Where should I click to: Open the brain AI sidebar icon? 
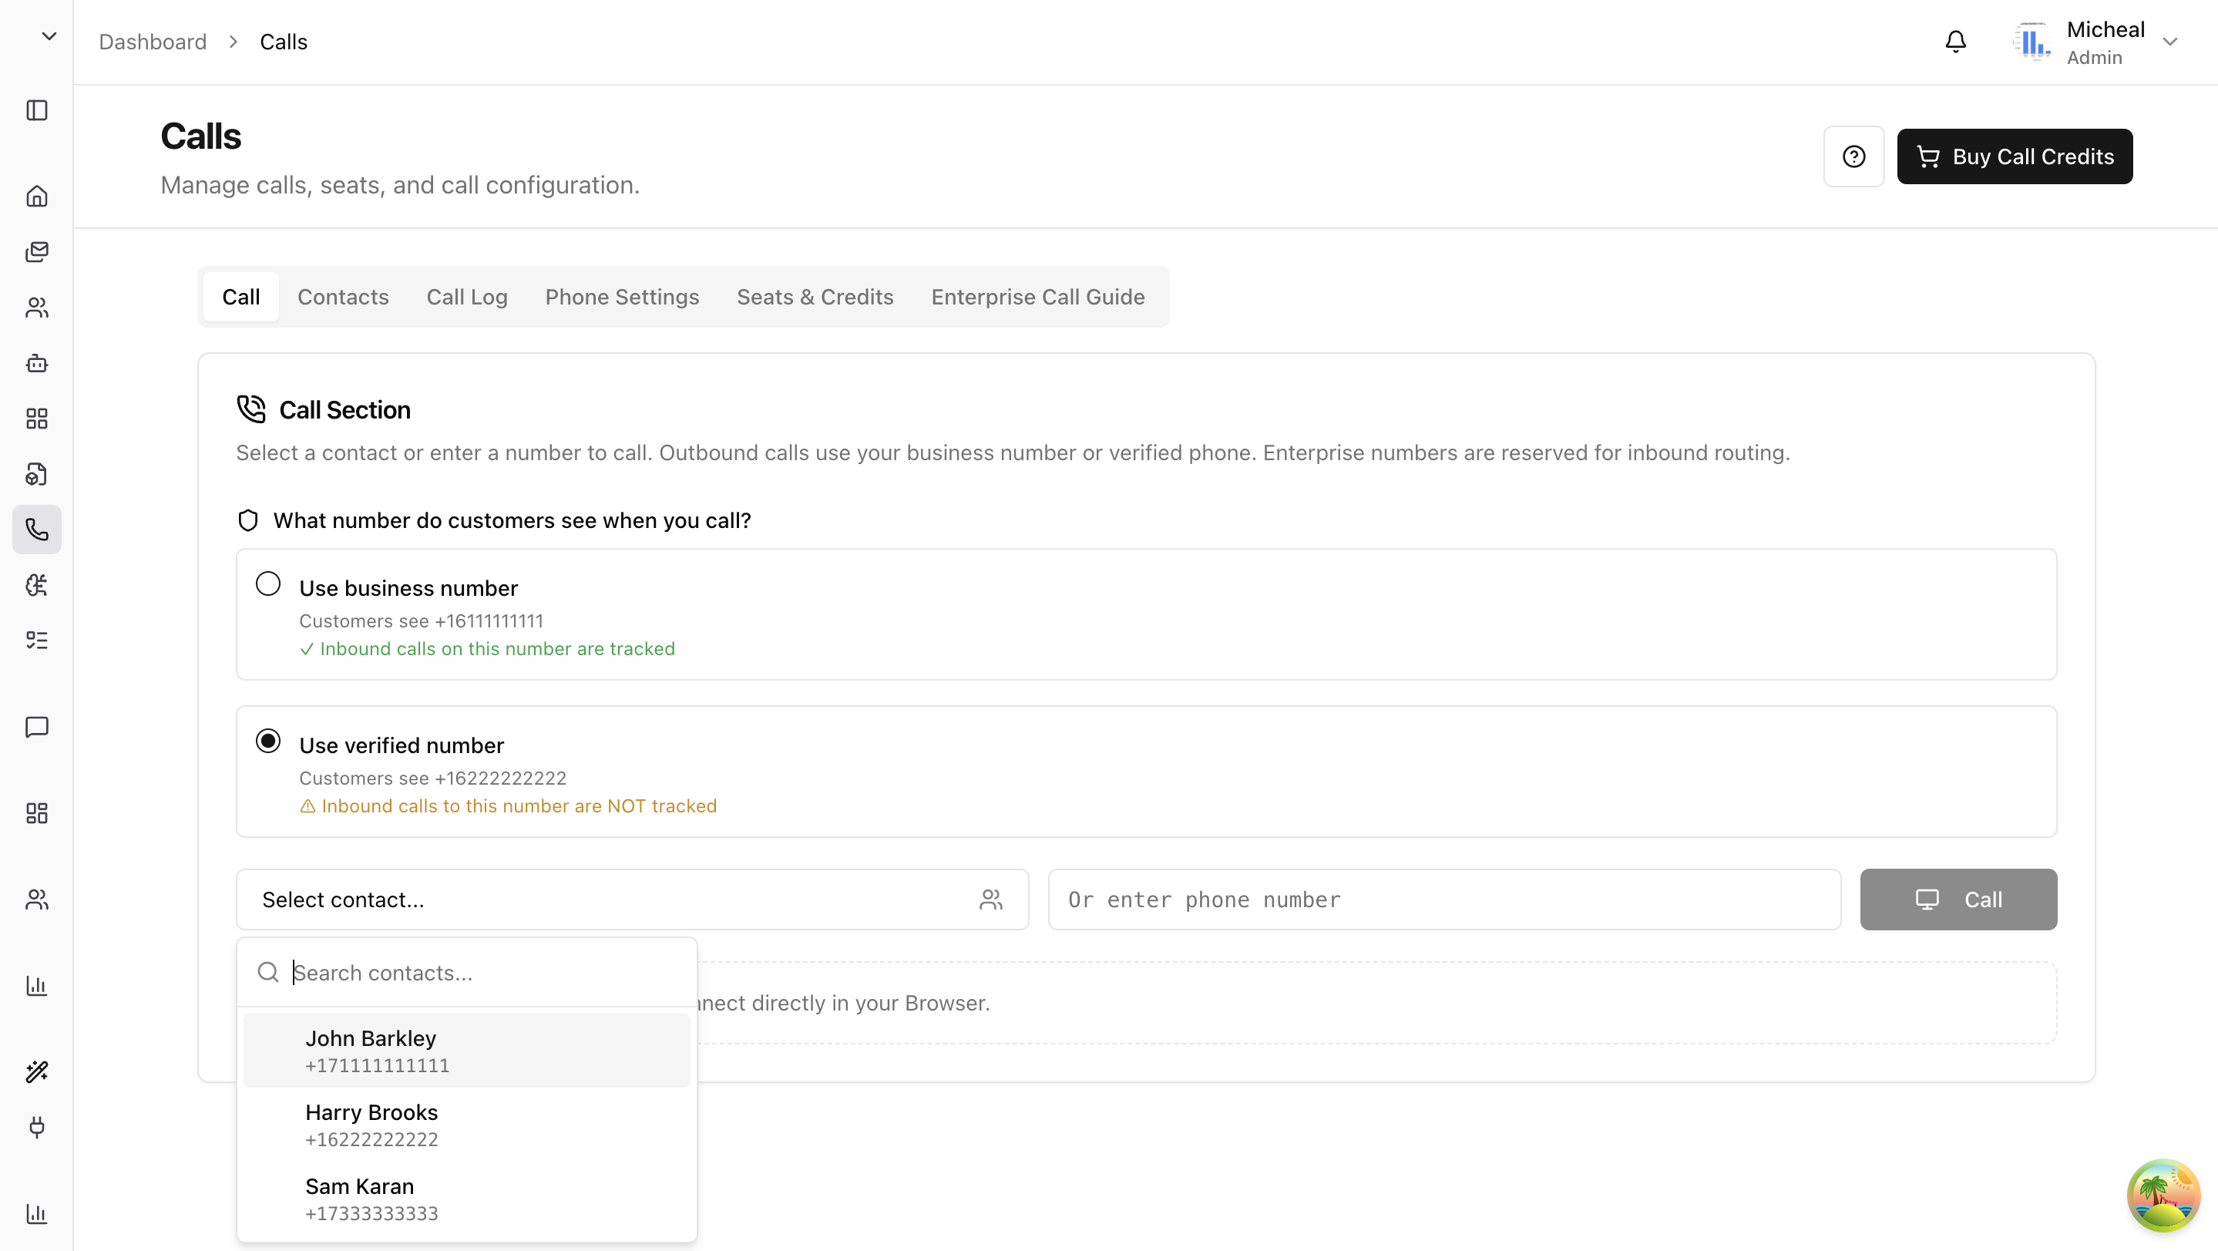37,584
